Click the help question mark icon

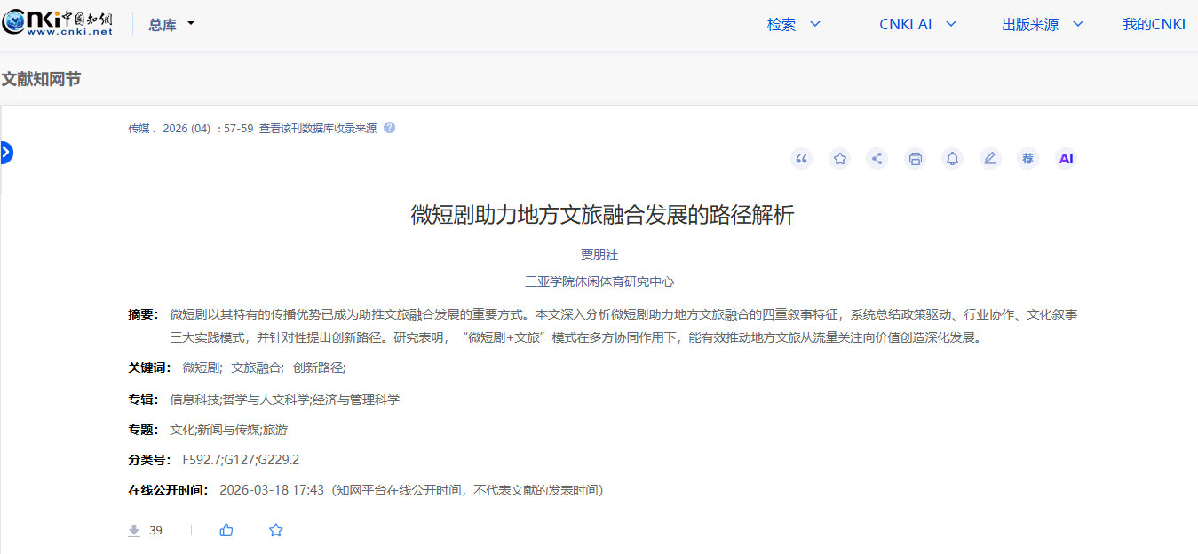tap(389, 128)
